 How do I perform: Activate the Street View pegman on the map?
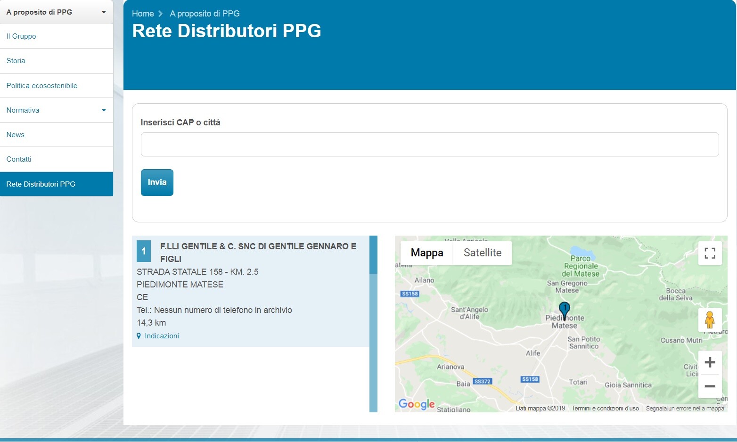point(710,320)
